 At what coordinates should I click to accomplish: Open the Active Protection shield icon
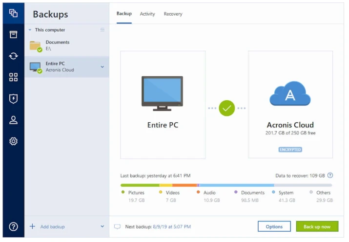[13, 99]
